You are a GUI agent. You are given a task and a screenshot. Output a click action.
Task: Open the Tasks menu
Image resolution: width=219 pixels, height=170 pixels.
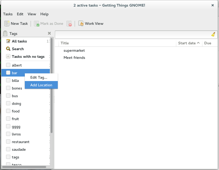pos(8,14)
